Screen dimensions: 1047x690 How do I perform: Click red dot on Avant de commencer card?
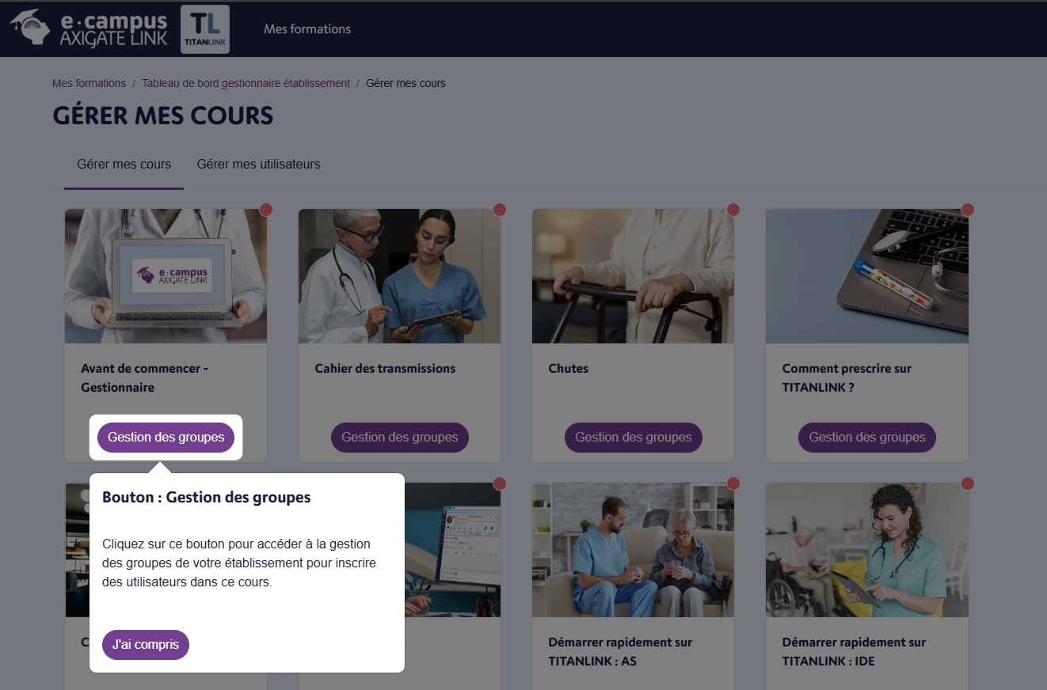266,210
